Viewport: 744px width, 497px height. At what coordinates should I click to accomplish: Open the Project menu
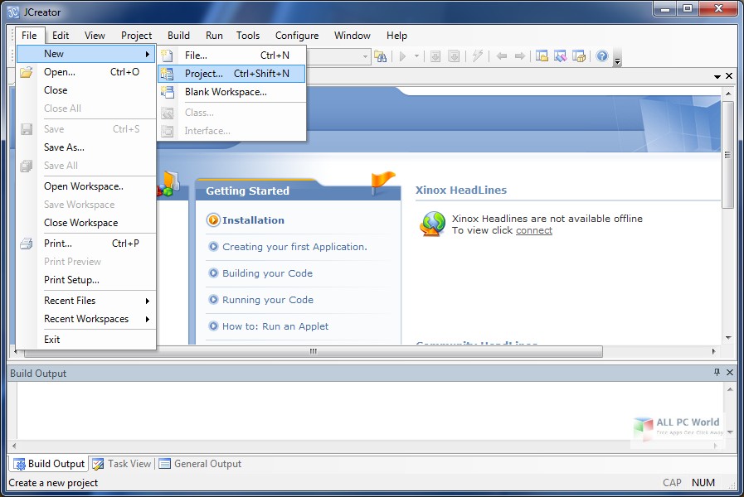pos(136,36)
